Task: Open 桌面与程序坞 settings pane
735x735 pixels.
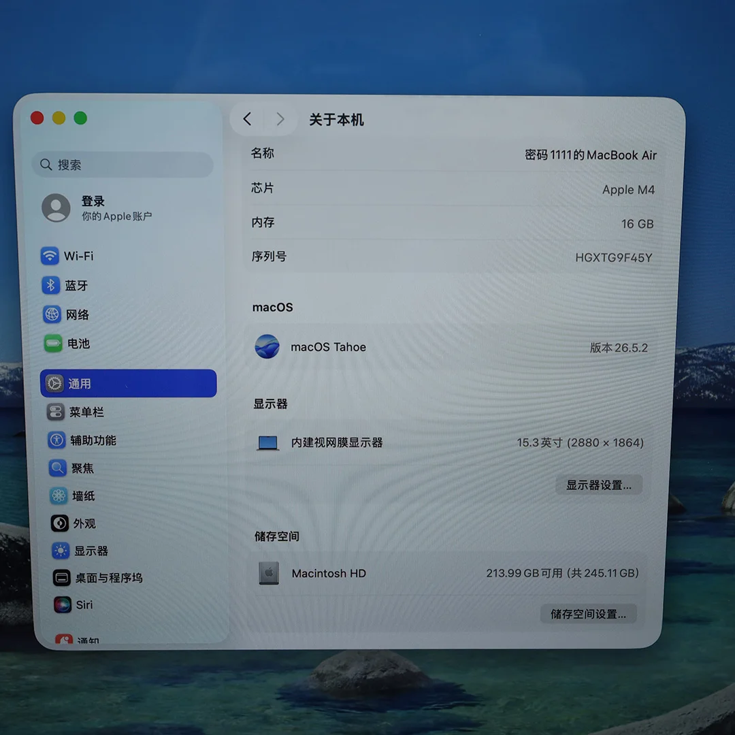Action: pyautogui.click(x=109, y=578)
